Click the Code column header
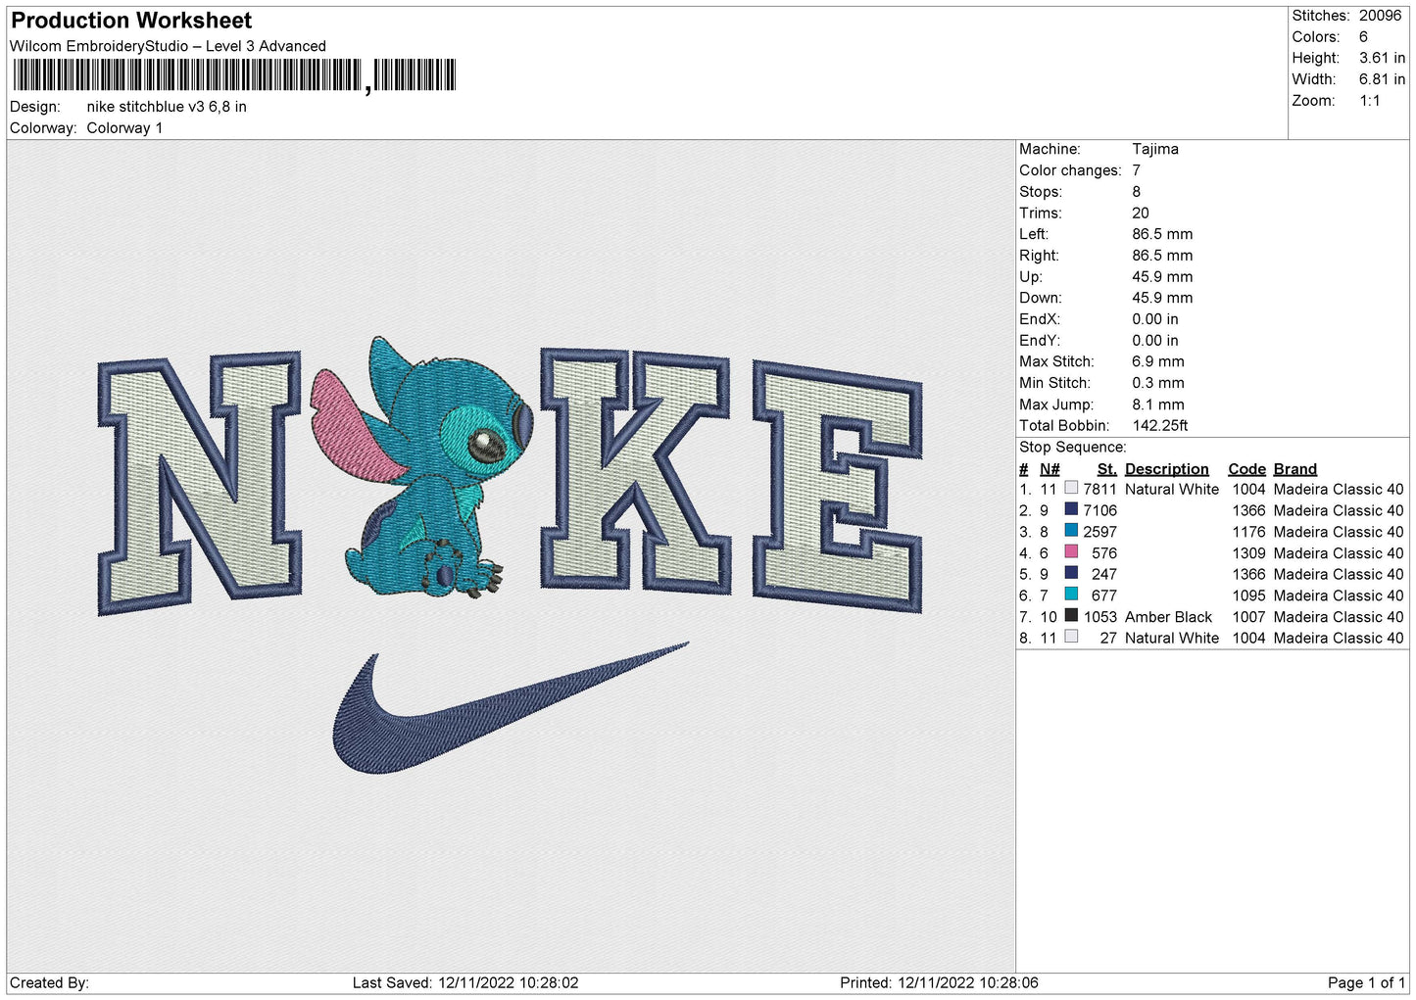The width and height of the screenshot is (1416, 1000). click(x=1246, y=469)
